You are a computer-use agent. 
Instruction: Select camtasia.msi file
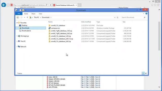coord(55,28)
